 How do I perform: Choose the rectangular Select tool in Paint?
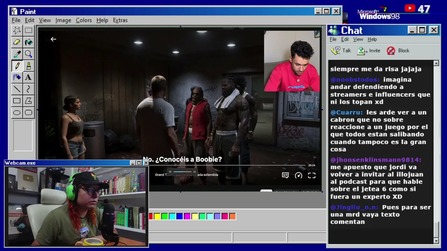tap(29, 30)
